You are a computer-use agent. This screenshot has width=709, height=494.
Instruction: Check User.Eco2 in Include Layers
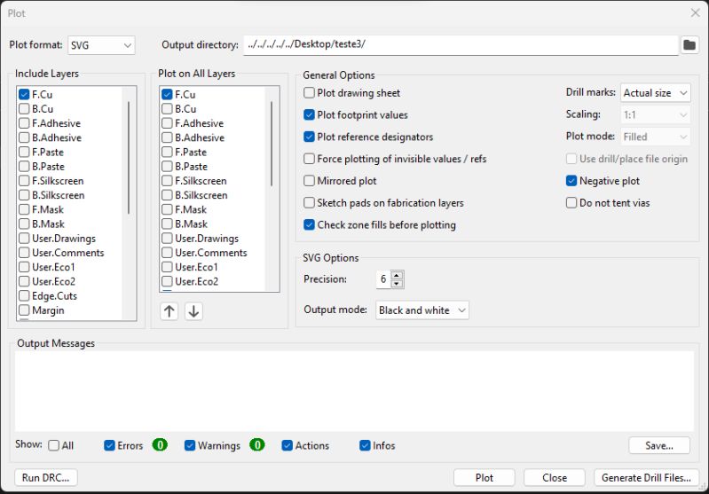pos(24,281)
